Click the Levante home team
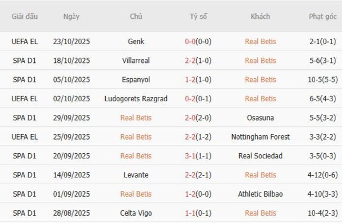 [136, 175]
